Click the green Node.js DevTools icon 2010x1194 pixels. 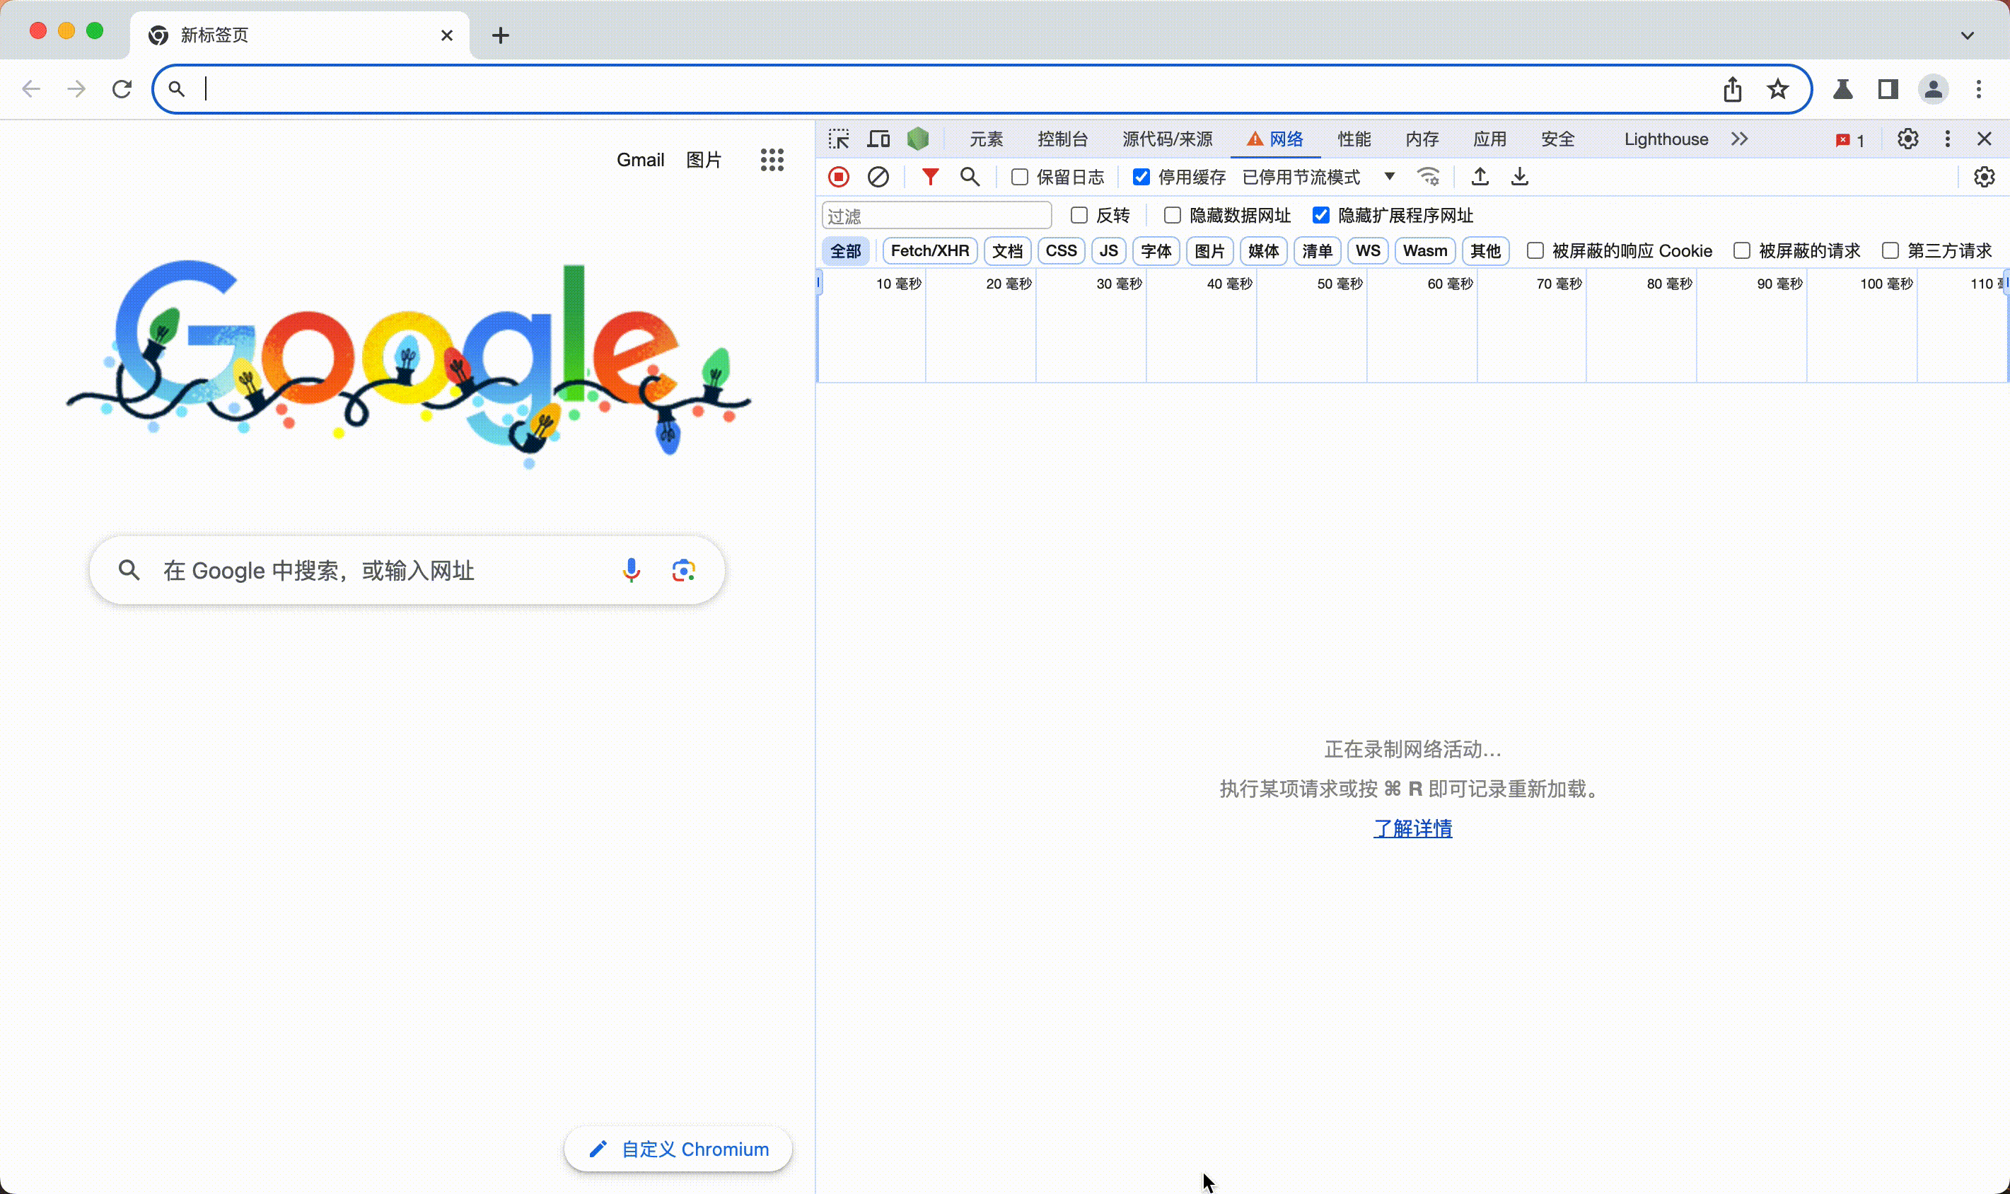point(918,139)
